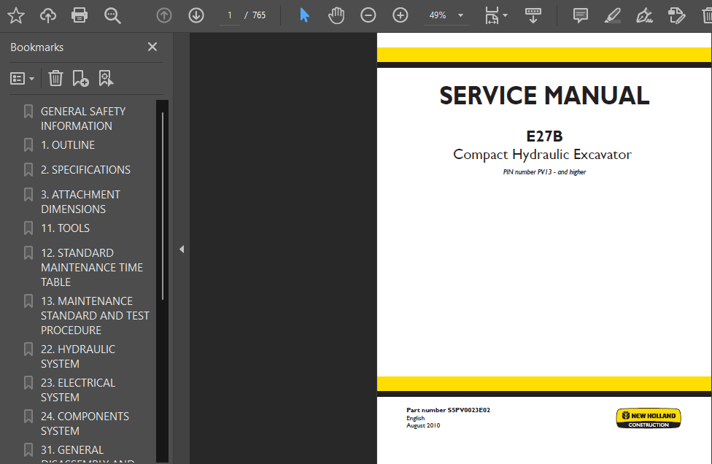This screenshot has height=464, width=712.
Task: Add a sticky note comment
Action: tap(580, 15)
